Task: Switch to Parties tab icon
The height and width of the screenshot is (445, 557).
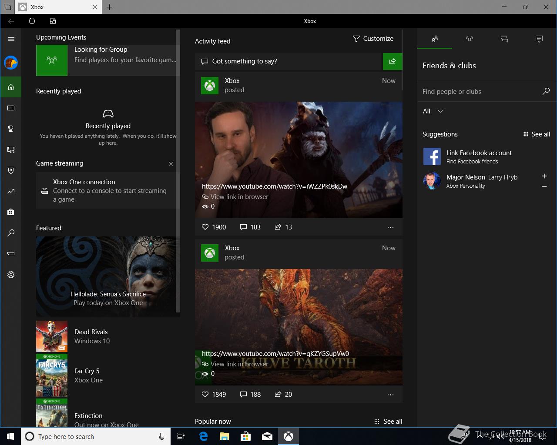Action: point(469,39)
